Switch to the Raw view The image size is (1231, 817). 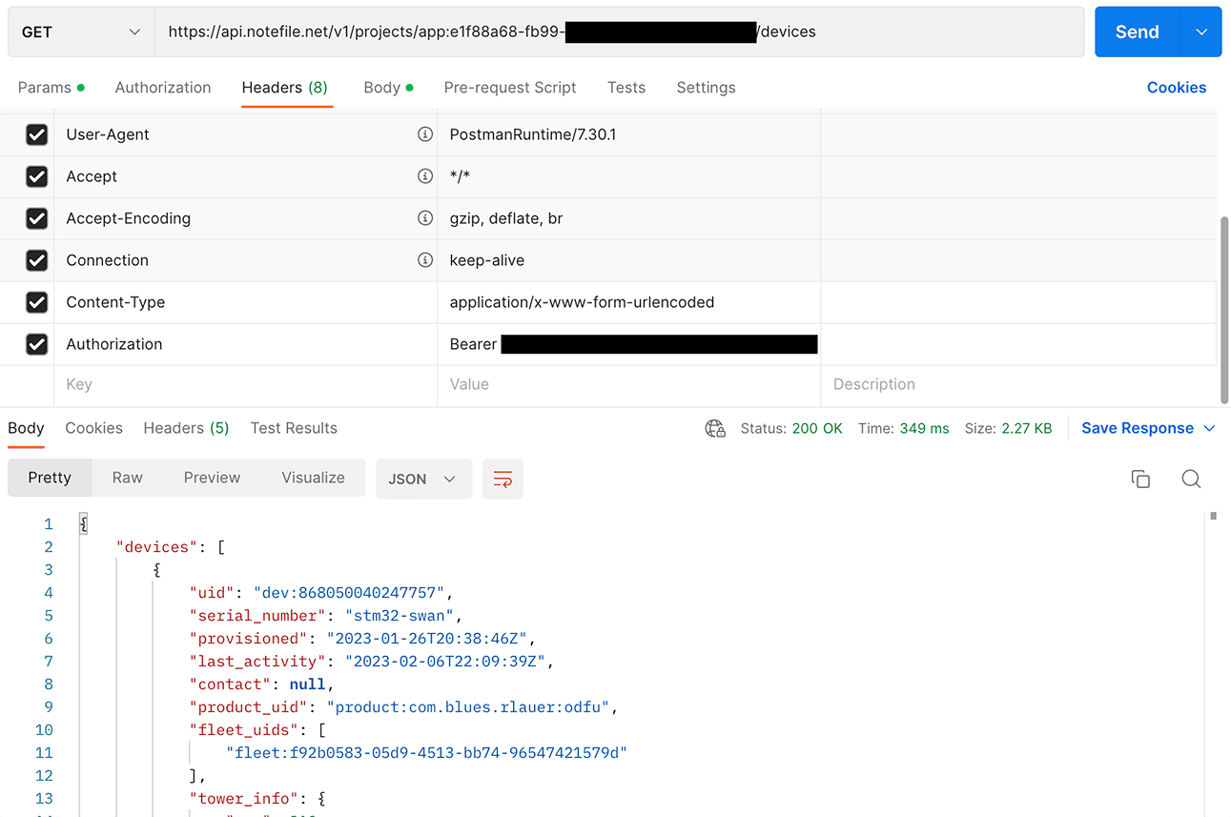127,479
